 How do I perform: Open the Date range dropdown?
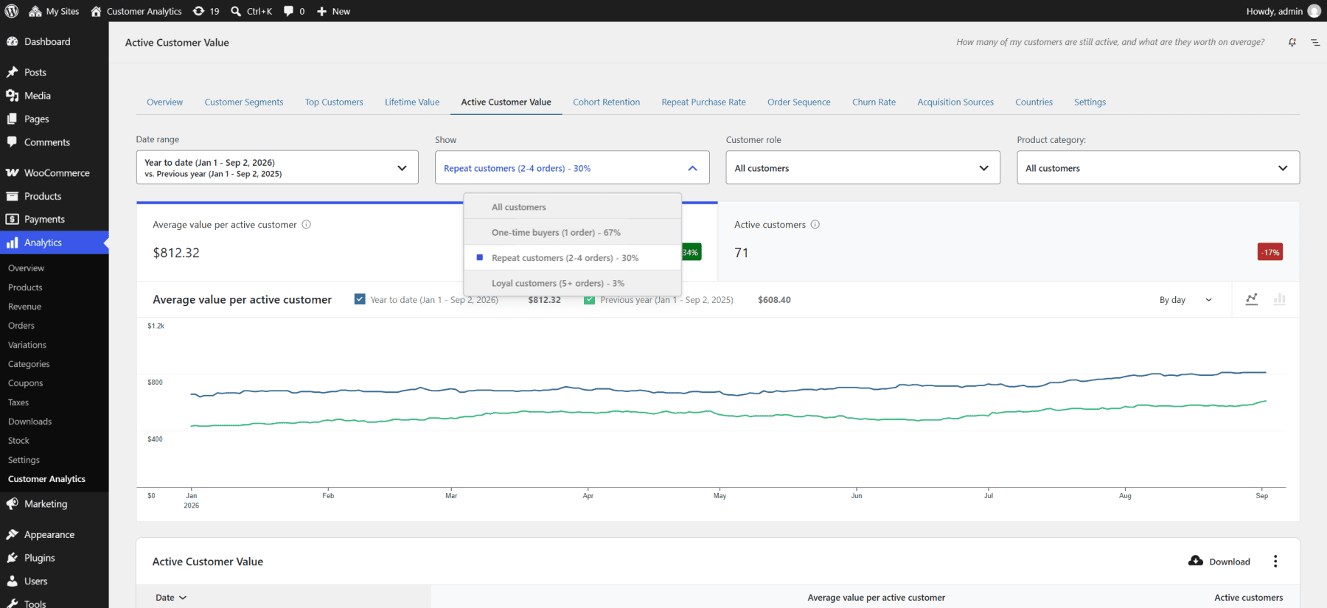tap(277, 168)
